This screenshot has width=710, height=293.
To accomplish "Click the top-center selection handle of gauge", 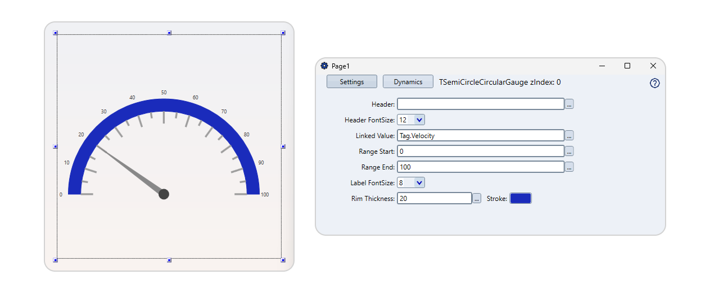I will point(169,33).
